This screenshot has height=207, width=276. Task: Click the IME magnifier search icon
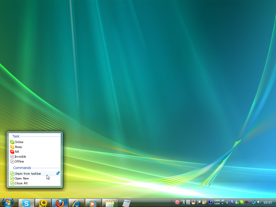click(x=199, y=202)
